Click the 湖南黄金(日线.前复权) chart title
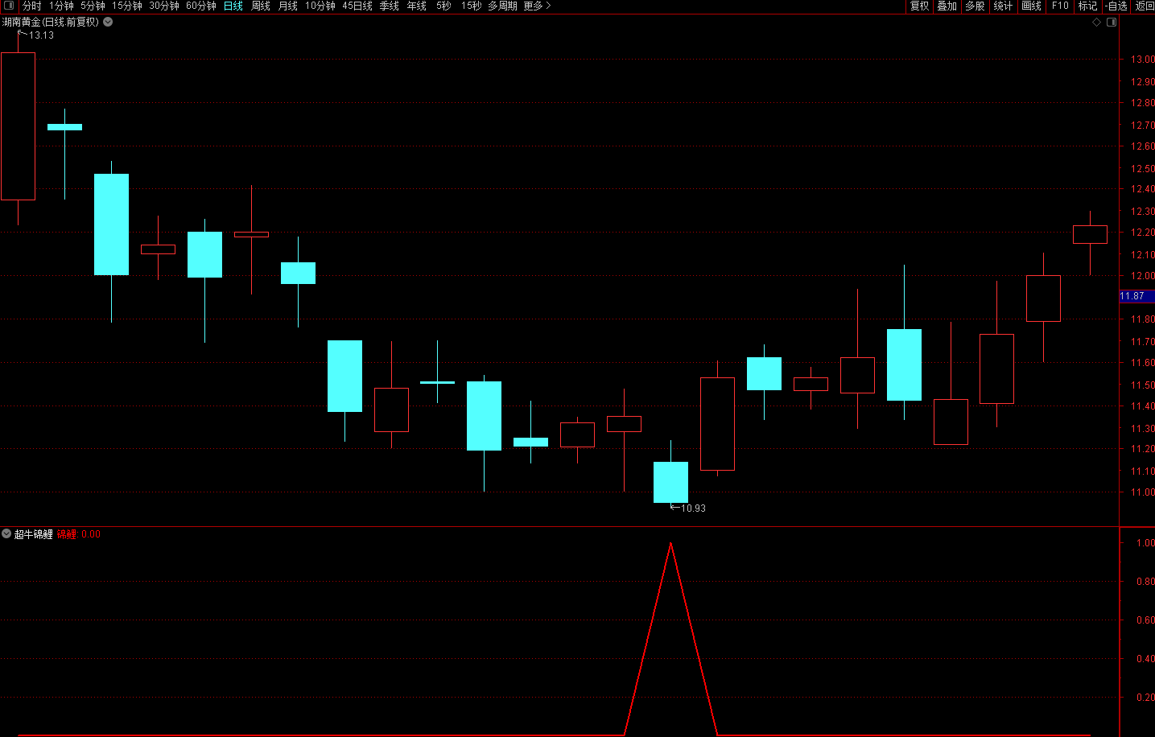1155x737 pixels. tap(51, 23)
